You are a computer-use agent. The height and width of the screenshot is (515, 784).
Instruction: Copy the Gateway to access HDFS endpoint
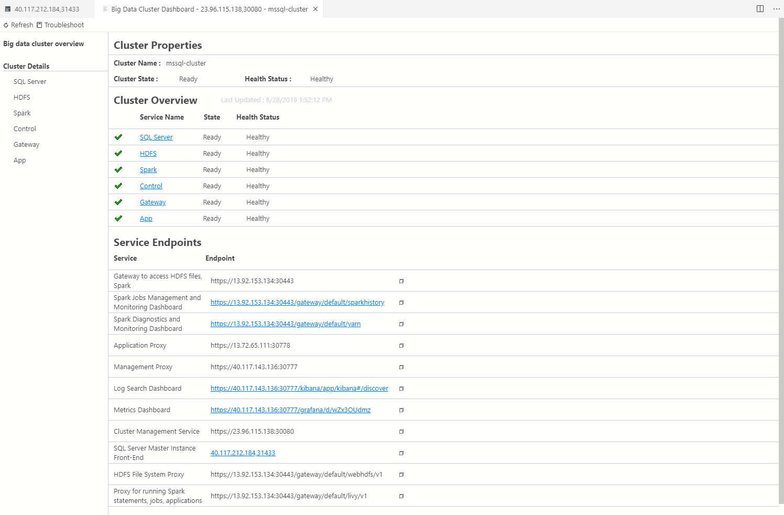point(401,281)
